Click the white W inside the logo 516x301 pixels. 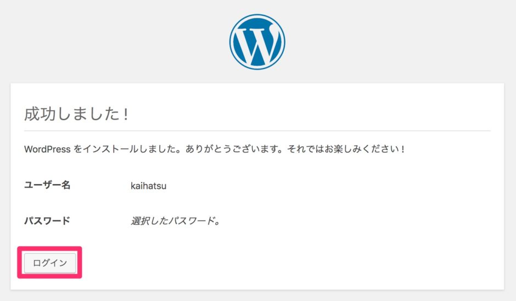pyautogui.click(x=257, y=44)
